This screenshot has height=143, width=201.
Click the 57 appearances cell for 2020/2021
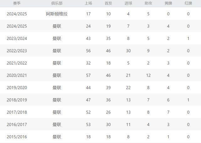pyautogui.click(x=88, y=75)
